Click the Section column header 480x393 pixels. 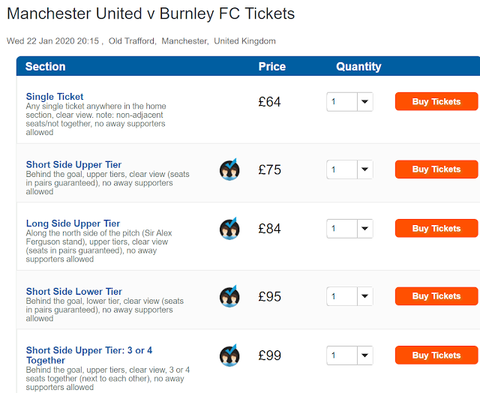(45, 67)
